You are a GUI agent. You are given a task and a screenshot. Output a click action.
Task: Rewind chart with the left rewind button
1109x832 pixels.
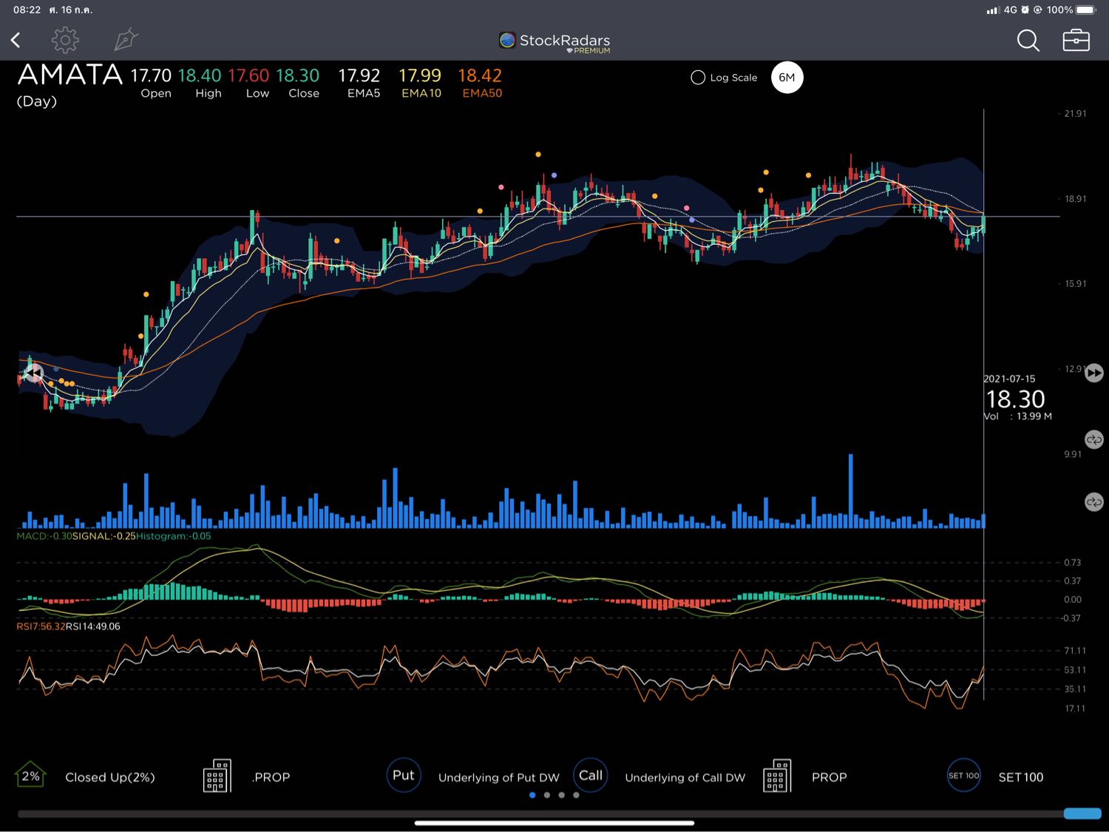(x=33, y=373)
